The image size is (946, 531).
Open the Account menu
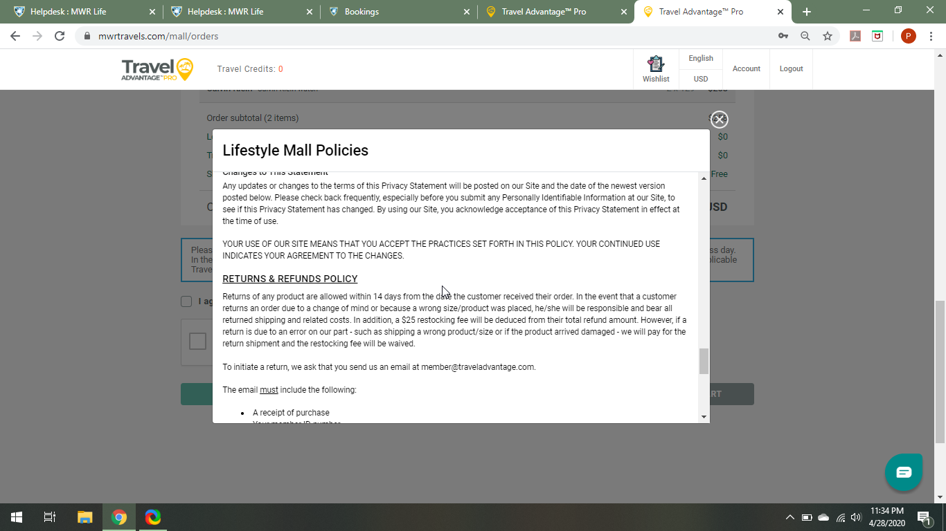pos(747,69)
